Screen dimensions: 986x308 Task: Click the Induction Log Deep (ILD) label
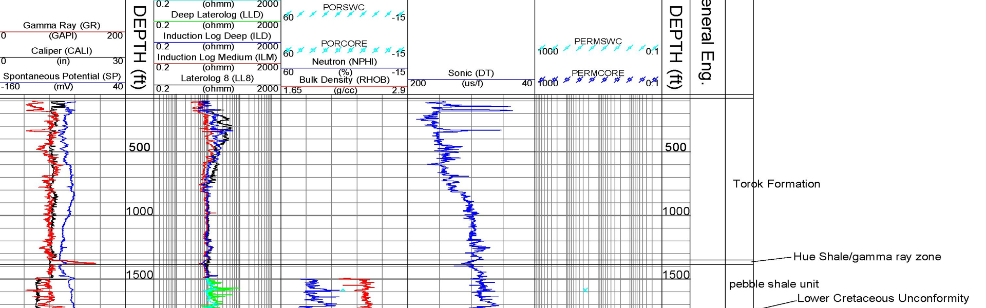click(217, 36)
